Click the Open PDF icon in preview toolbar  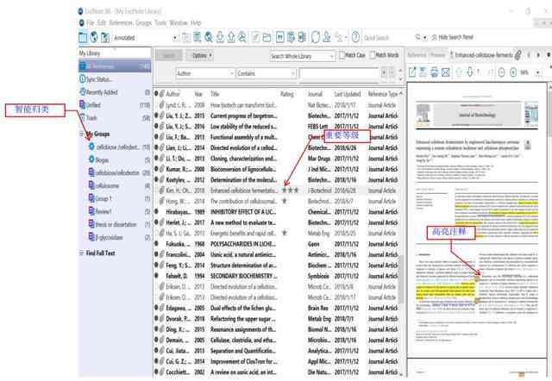click(412, 72)
